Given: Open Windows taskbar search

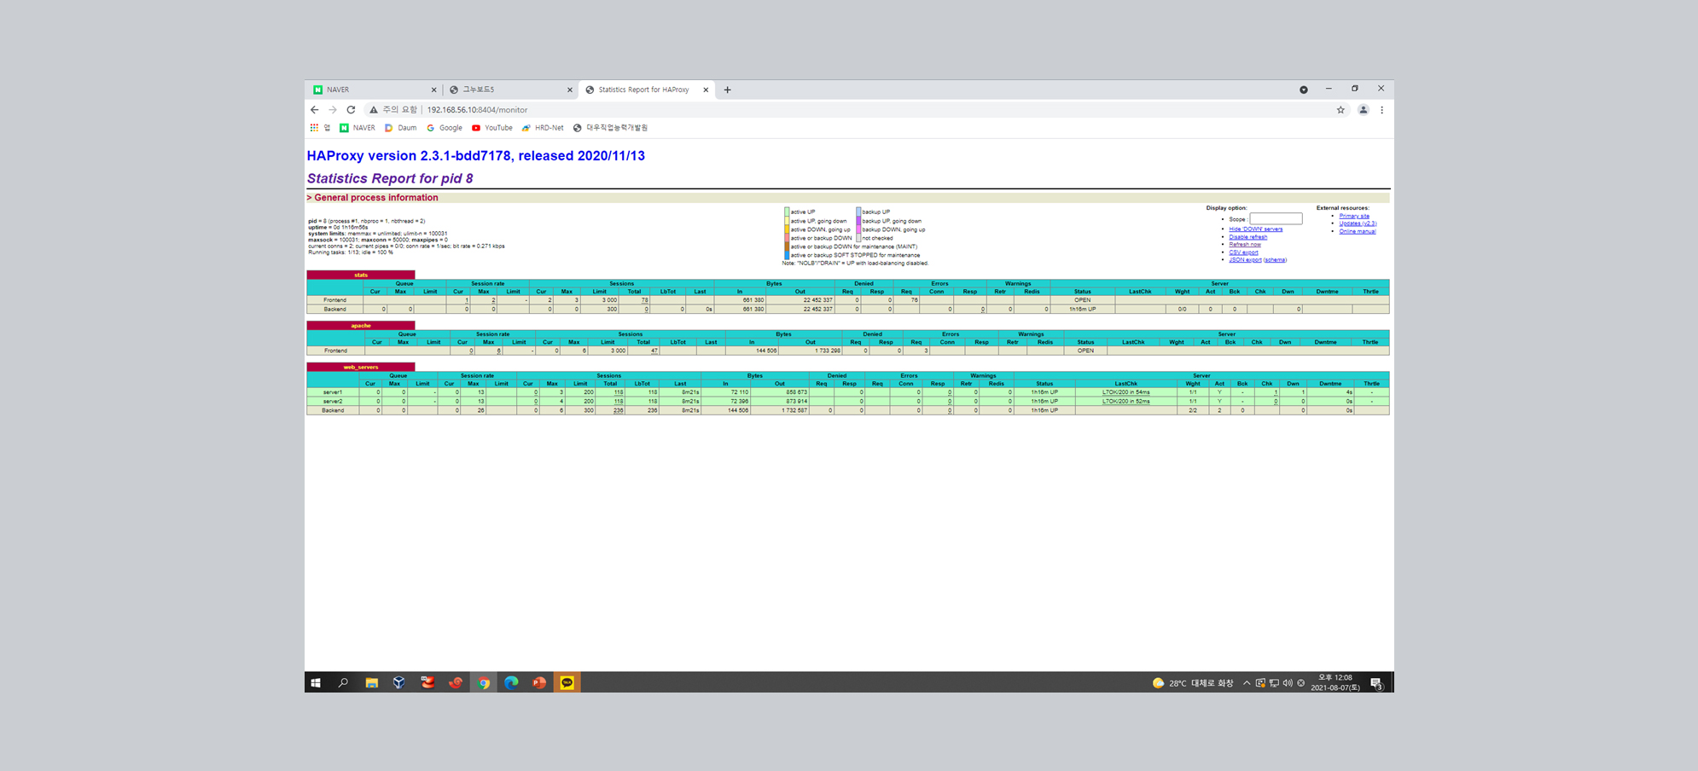Looking at the screenshot, I should coord(343,682).
